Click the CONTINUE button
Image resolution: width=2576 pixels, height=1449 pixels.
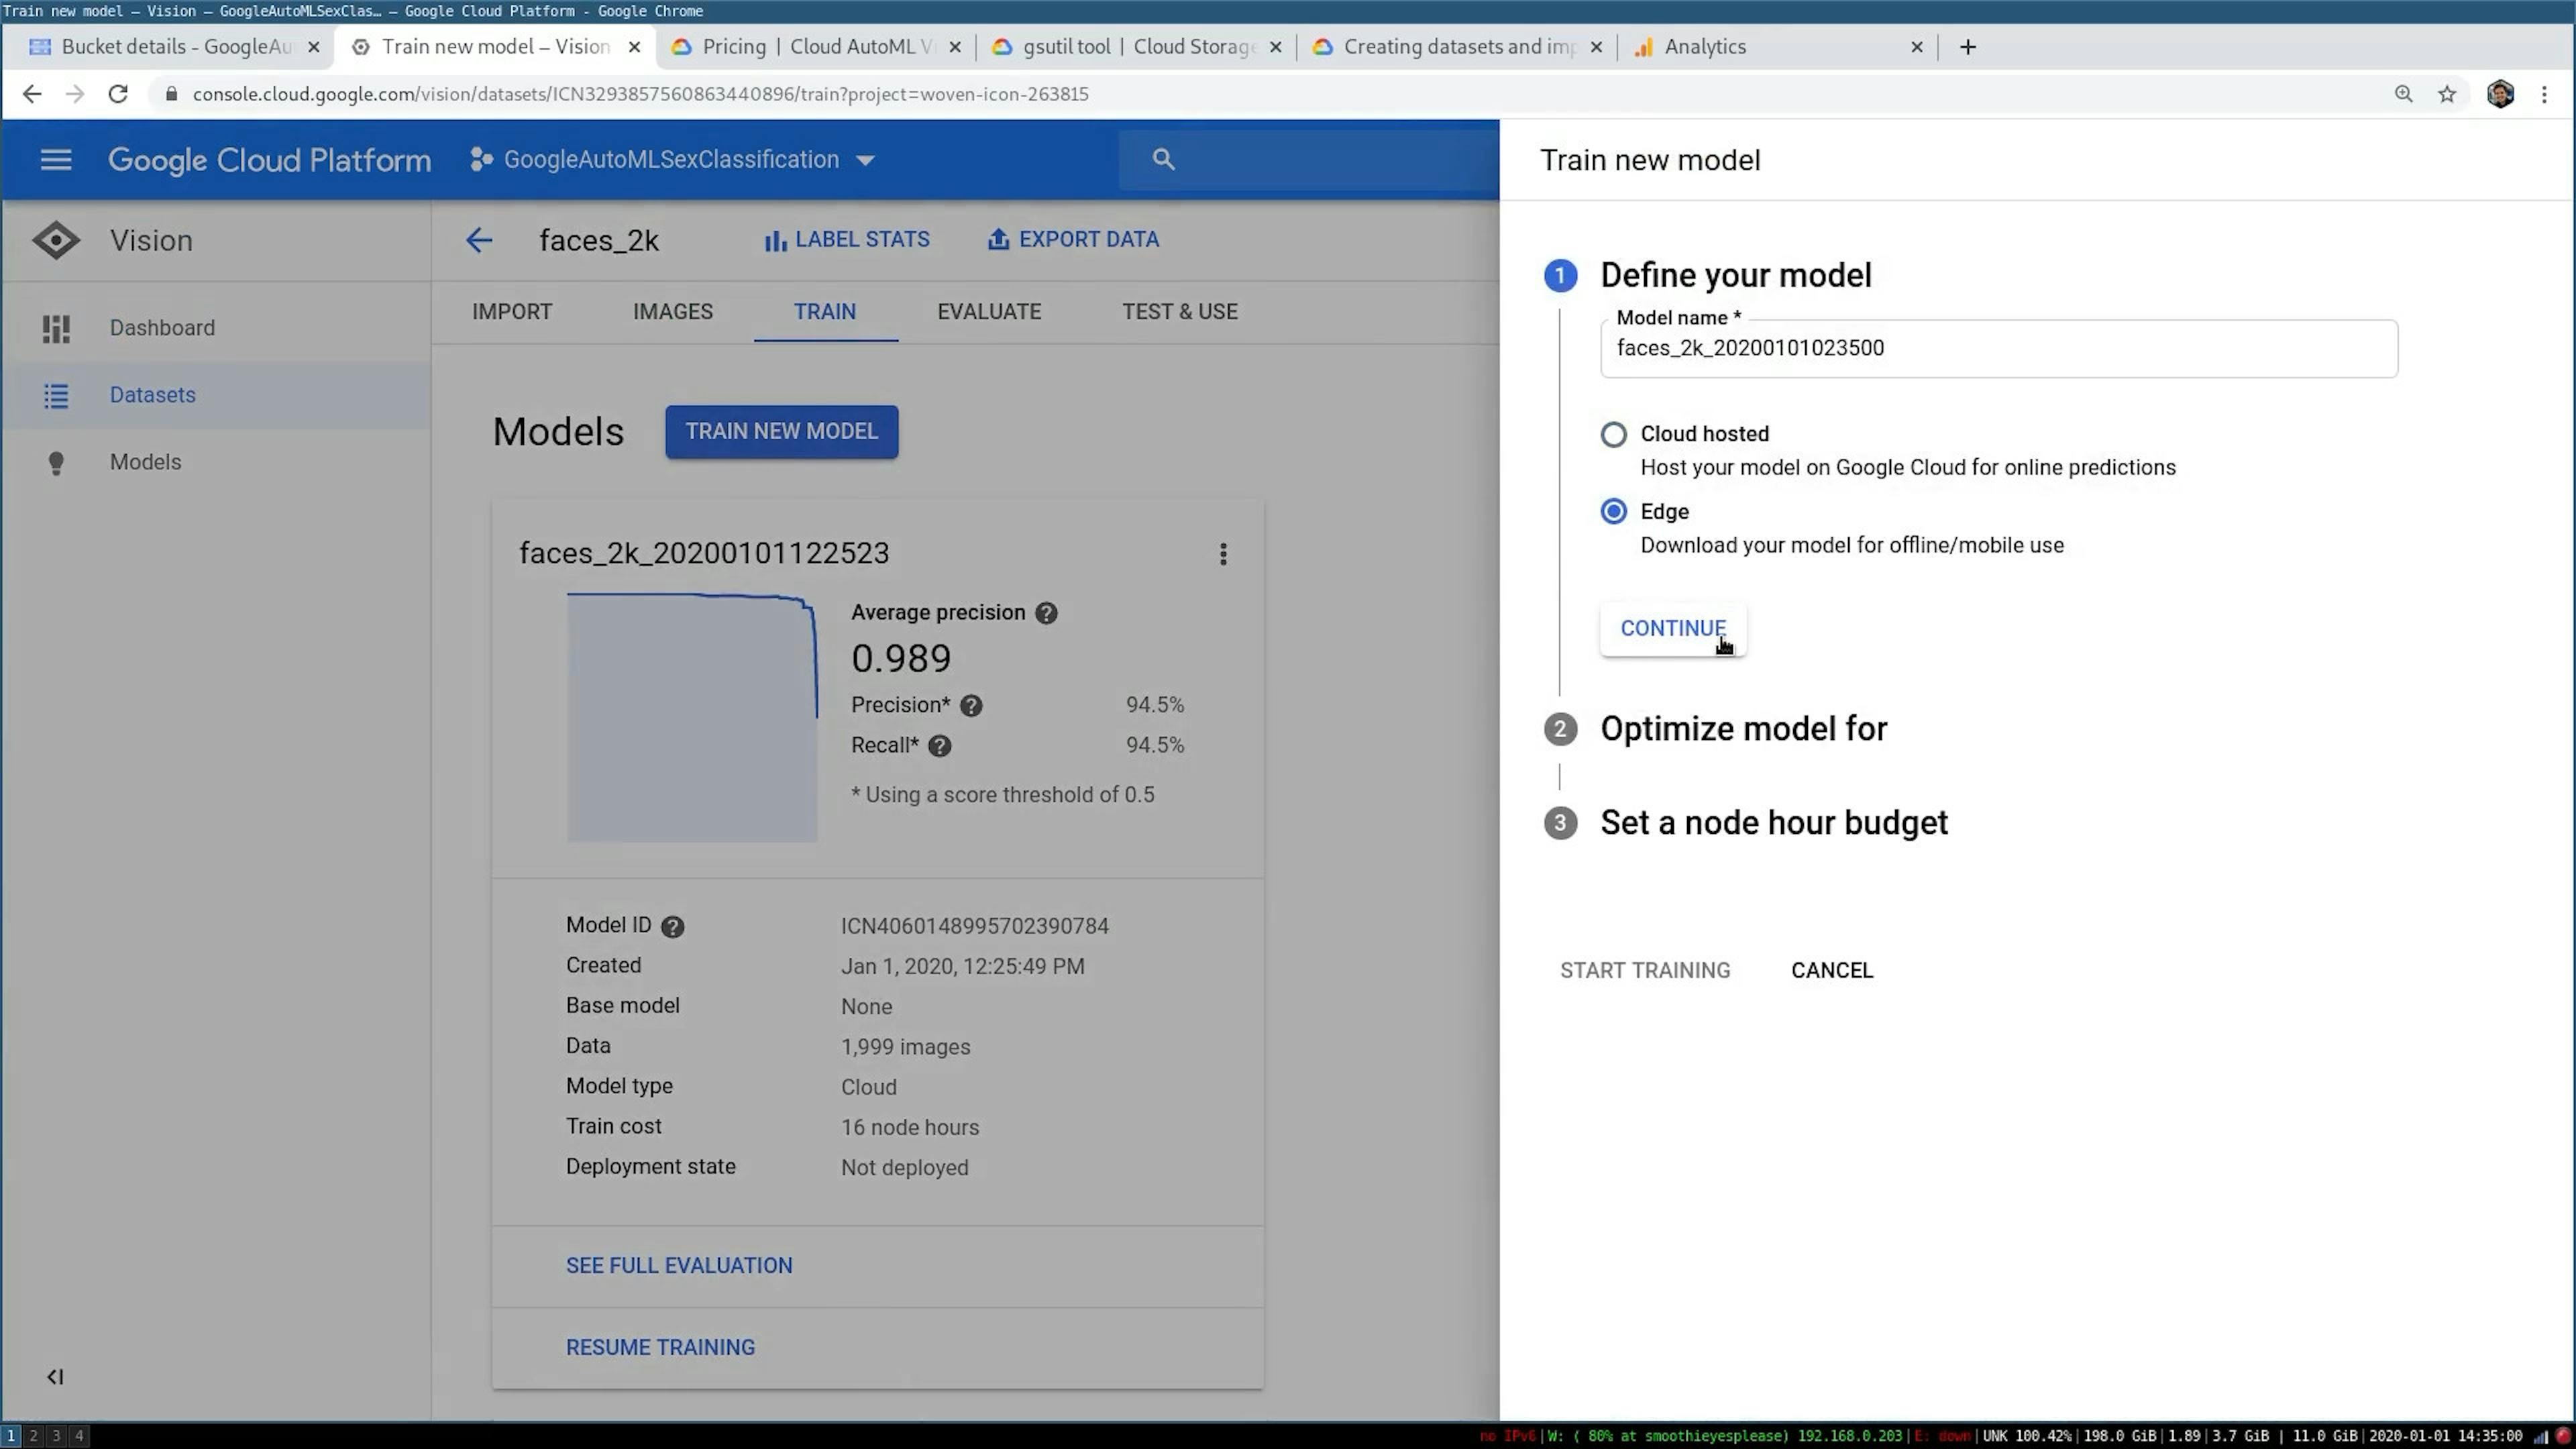[x=1673, y=629]
